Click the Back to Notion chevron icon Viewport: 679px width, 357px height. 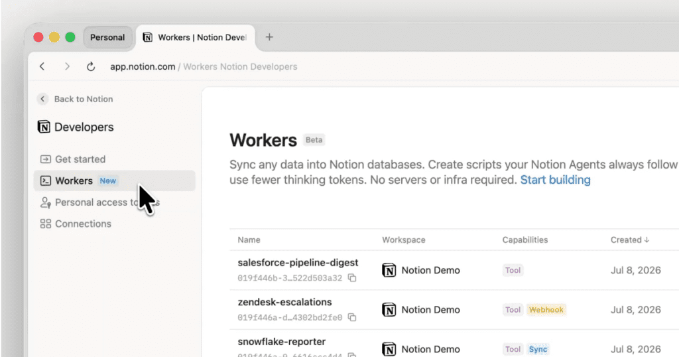(x=42, y=99)
